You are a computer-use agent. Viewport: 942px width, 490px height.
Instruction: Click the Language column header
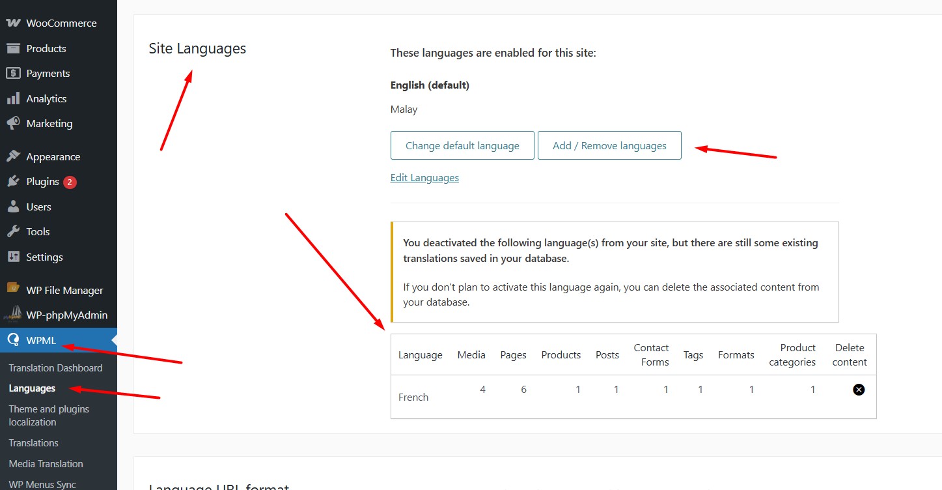coord(421,355)
